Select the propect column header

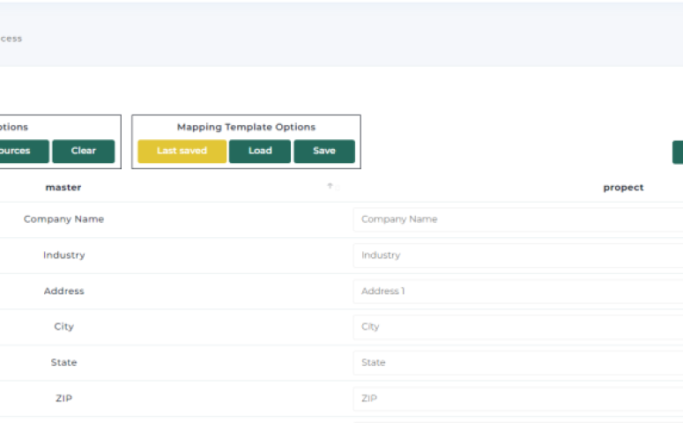pos(623,188)
